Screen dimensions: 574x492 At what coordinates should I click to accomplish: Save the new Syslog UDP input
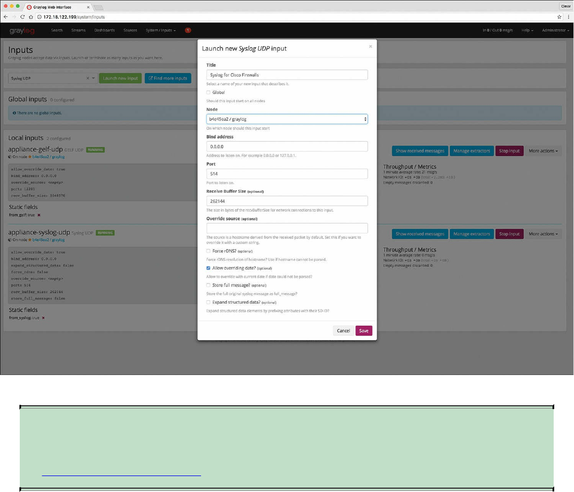point(364,331)
